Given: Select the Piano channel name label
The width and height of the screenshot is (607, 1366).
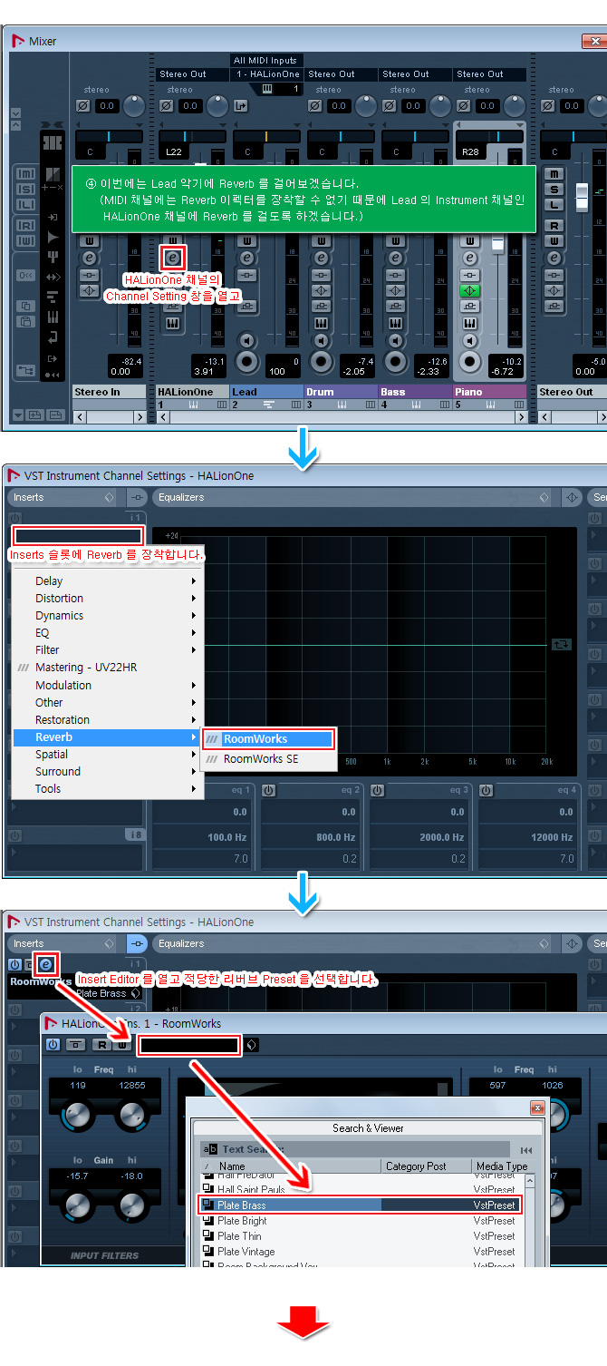Looking at the screenshot, I should (489, 392).
